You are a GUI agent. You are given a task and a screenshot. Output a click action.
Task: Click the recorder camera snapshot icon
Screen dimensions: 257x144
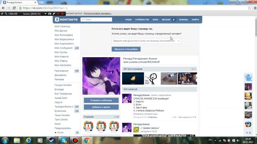tap(50, 14)
